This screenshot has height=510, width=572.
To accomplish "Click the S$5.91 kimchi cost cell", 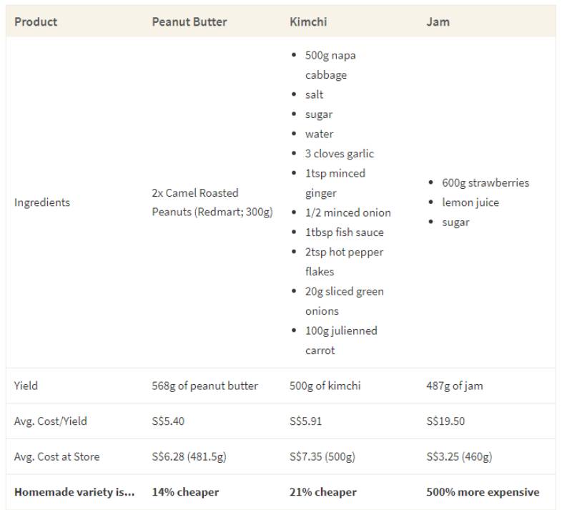I will click(x=305, y=421).
